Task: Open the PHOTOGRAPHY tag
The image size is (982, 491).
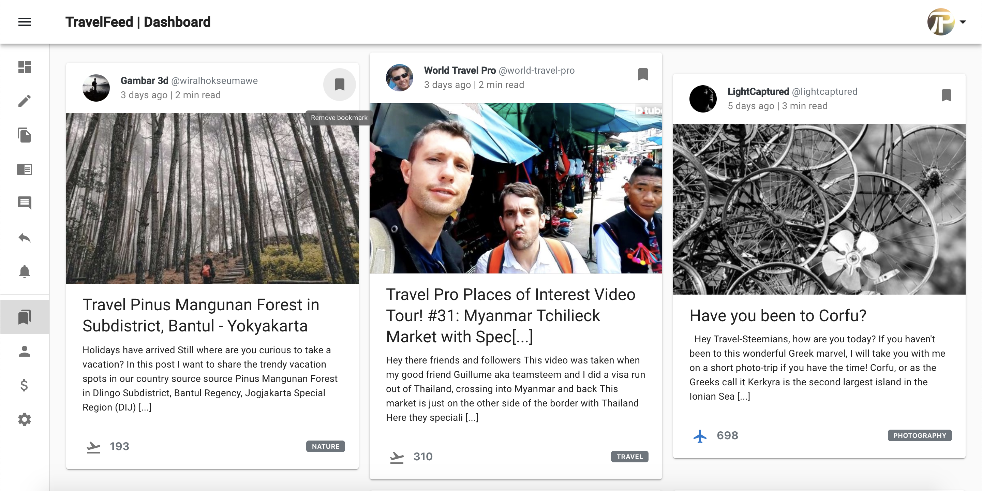Action: [920, 435]
